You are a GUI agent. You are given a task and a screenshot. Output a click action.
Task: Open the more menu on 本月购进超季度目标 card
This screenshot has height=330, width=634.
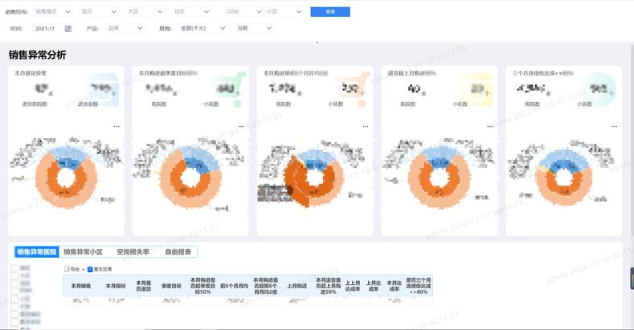click(x=241, y=126)
